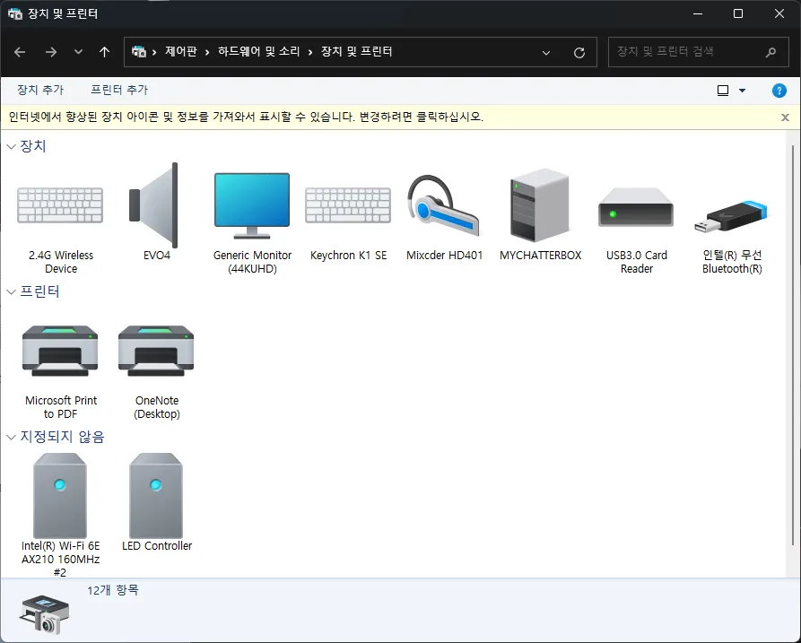Select the Microsoft Print to PDF printer

tap(60, 351)
